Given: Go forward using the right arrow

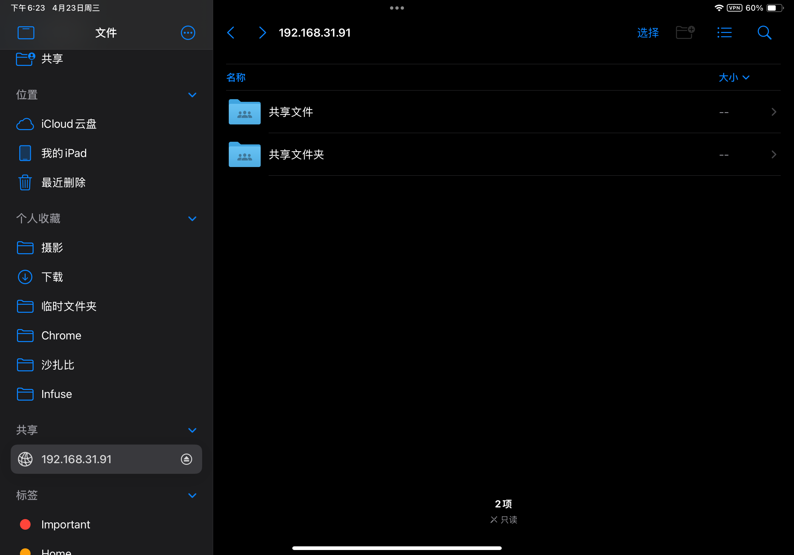Looking at the screenshot, I should coord(262,33).
